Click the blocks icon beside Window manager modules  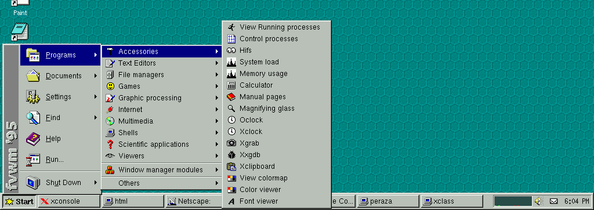pos(110,170)
